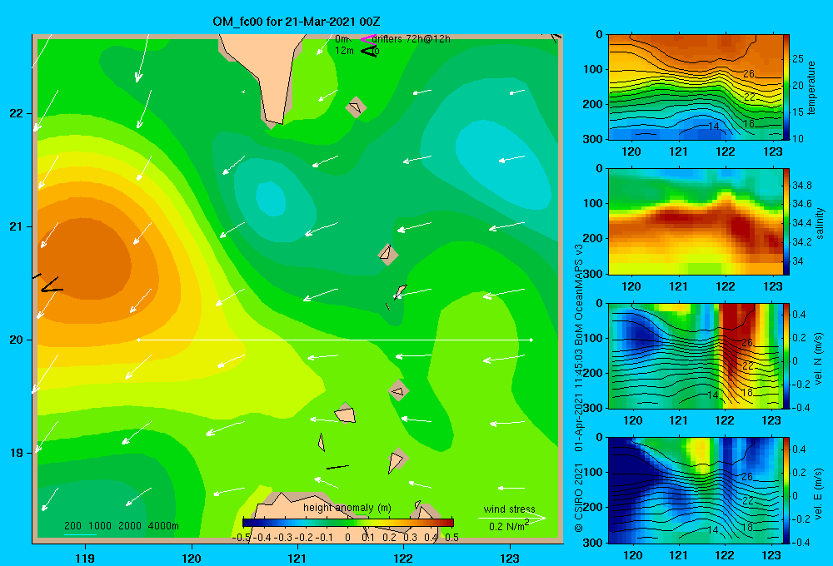Click the longitude 123 label on main map

click(510, 558)
